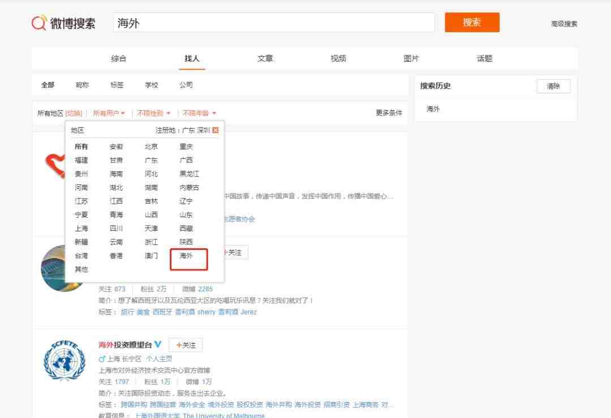Pick 浙江 from the region list
Viewport: 611px width, 418px height.
tap(151, 242)
